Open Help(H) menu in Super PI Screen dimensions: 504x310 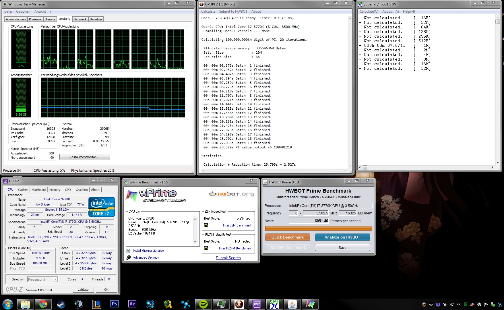point(409,11)
